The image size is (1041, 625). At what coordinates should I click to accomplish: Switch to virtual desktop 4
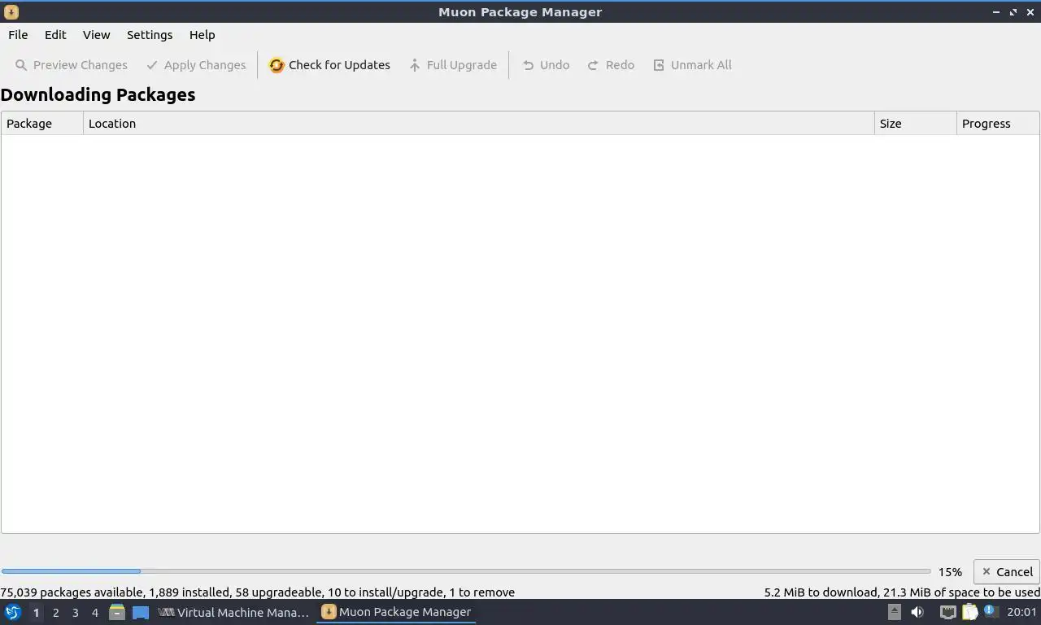coord(94,613)
